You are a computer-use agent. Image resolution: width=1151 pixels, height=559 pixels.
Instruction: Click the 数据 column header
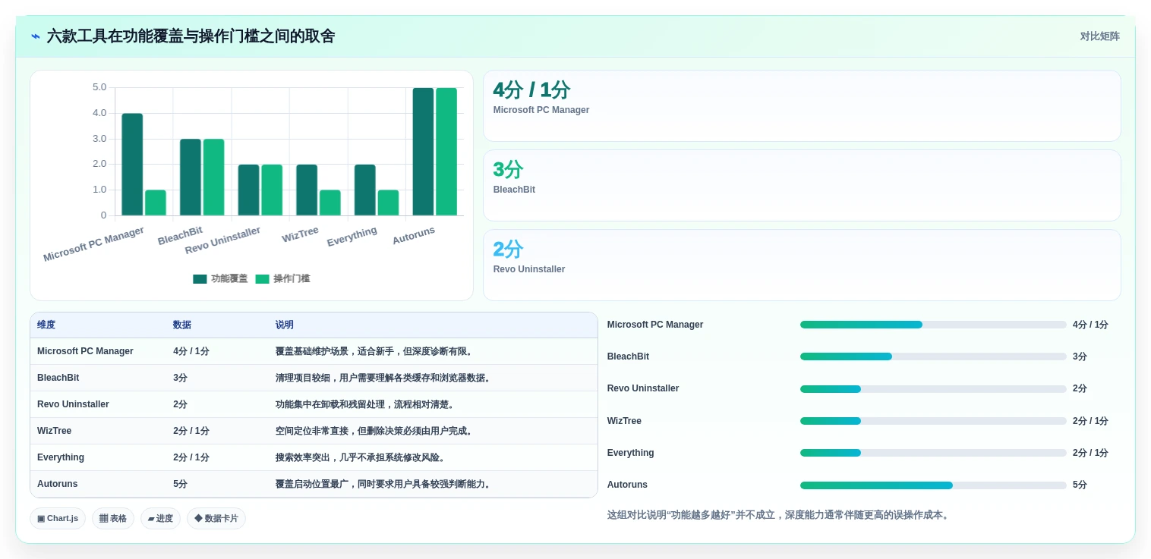coord(182,325)
